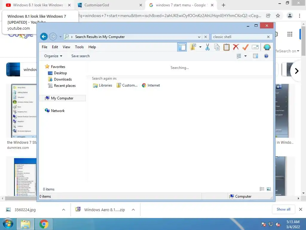Clear the 'classic shell' search box
Viewport: 306px width, 230px height.
[268, 37]
